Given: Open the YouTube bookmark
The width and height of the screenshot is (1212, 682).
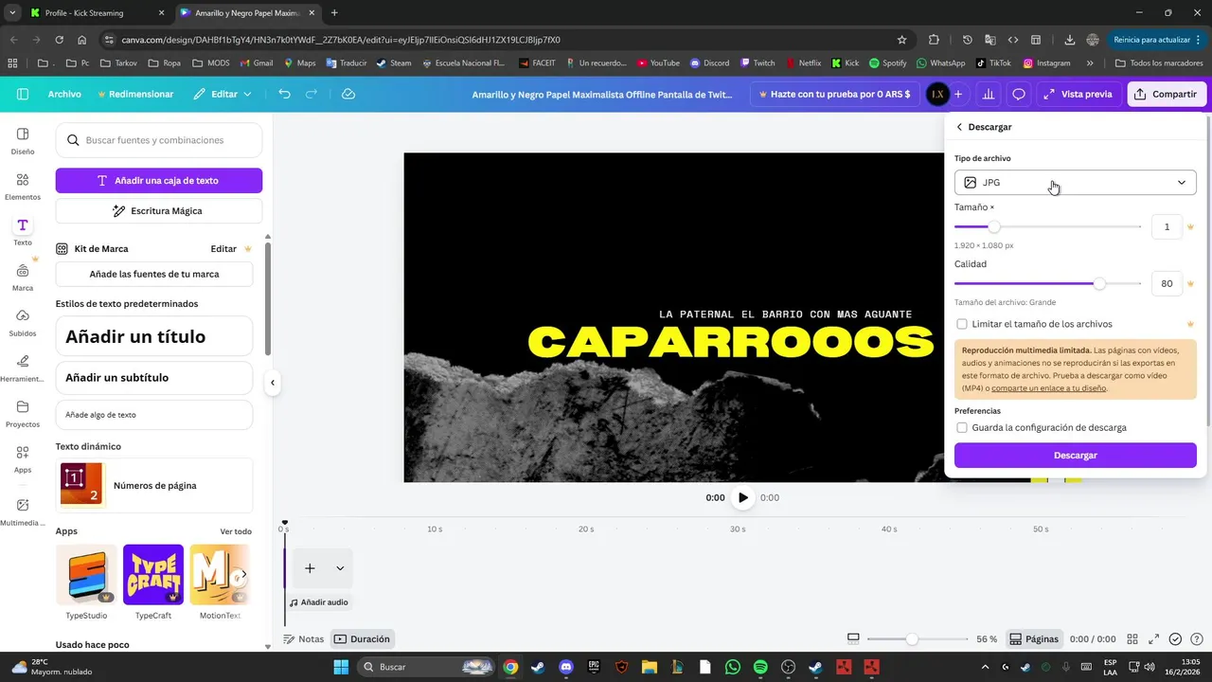Looking at the screenshot, I should (658, 63).
